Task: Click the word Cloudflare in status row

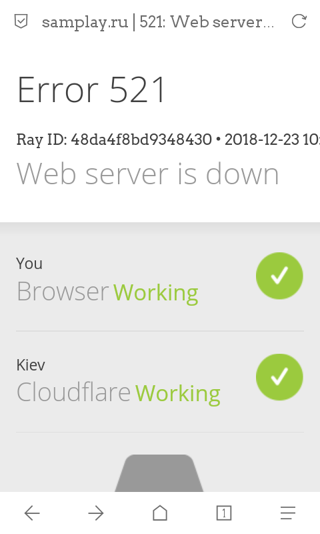Action: pos(73,392)
